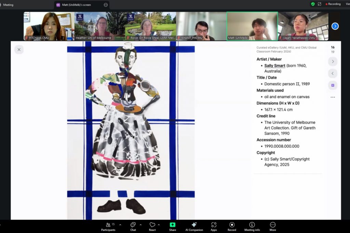350x233 pixels.
Task: Open Meeting info
Action: click(252, 225)
